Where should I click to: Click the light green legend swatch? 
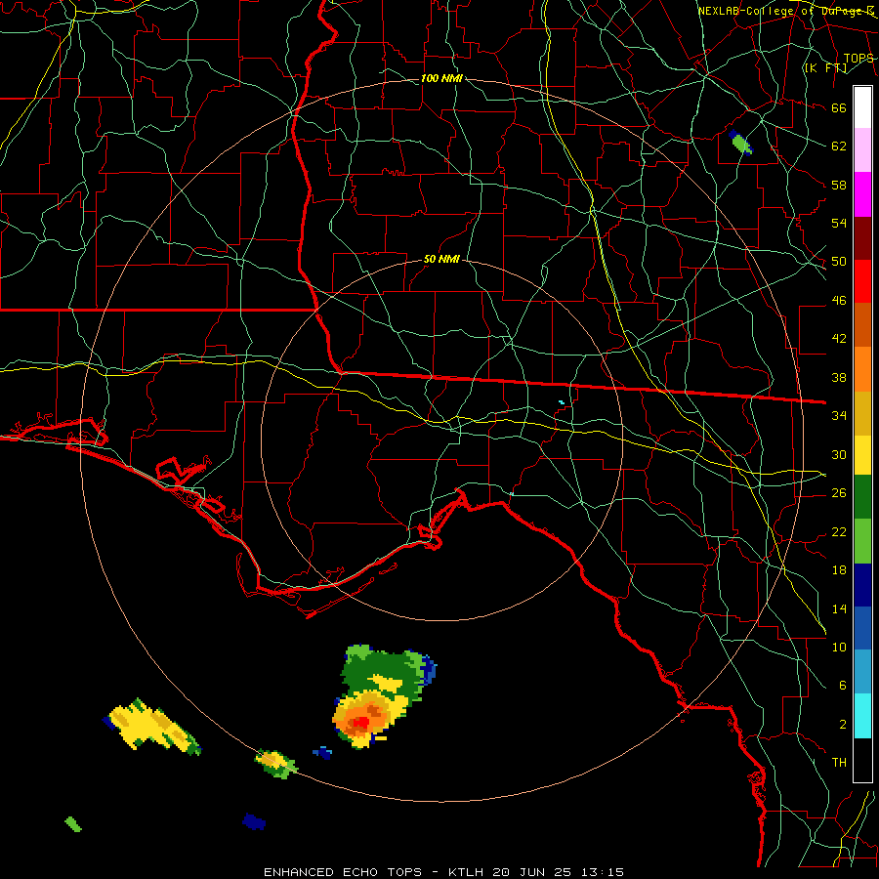[862, 541]
